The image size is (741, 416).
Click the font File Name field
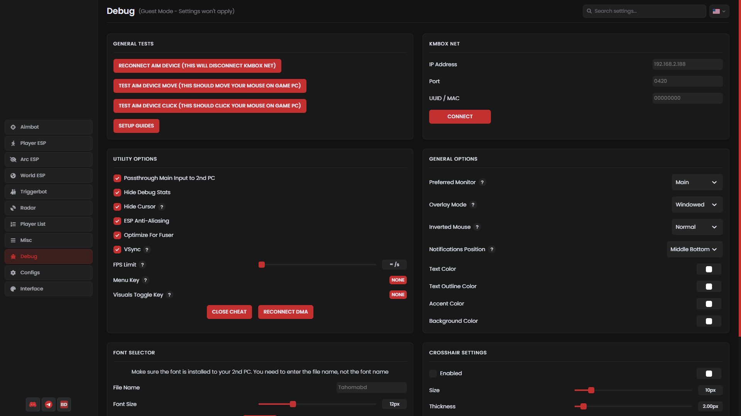click(x=371, y=387)
